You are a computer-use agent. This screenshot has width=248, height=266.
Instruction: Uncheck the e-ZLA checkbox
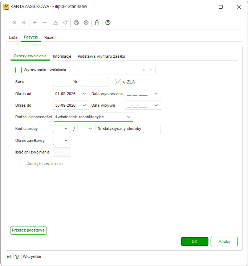118,82
